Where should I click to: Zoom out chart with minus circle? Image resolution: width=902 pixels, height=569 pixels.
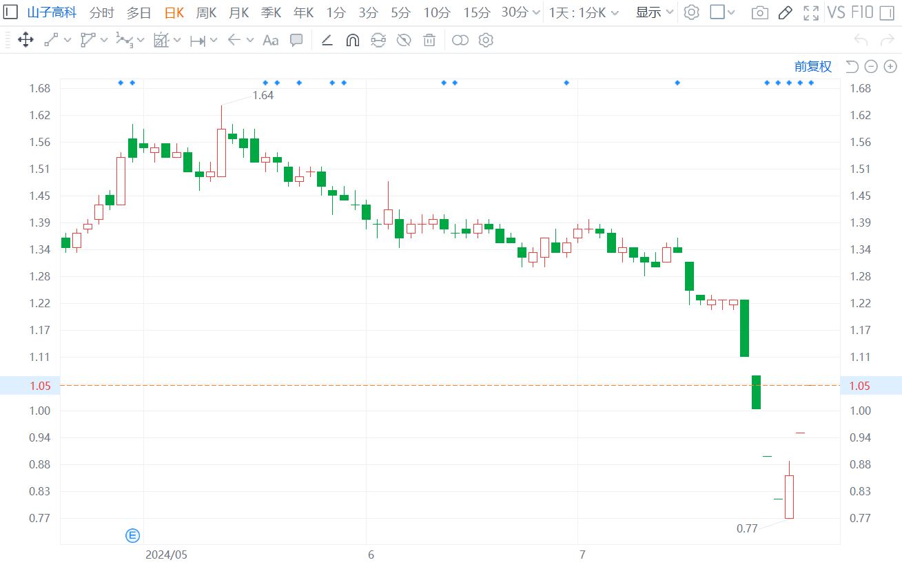pos(871,66)
